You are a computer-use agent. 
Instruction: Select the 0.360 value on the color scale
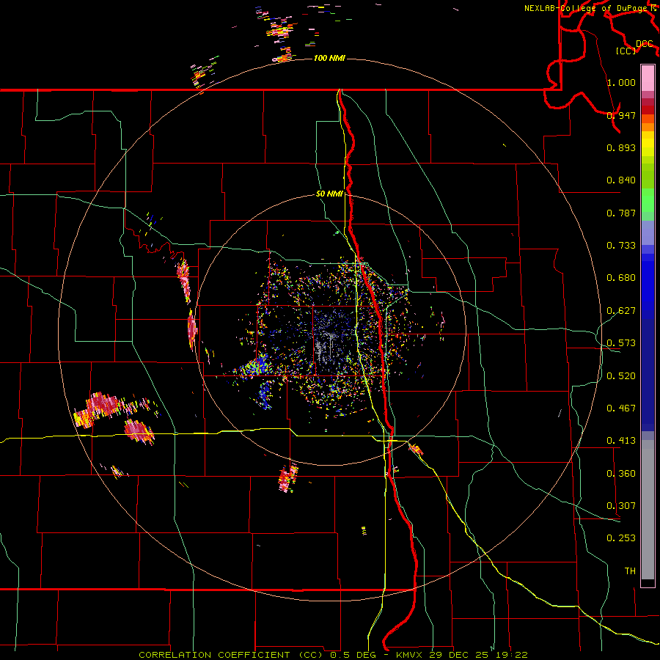[x=621, y=474]
